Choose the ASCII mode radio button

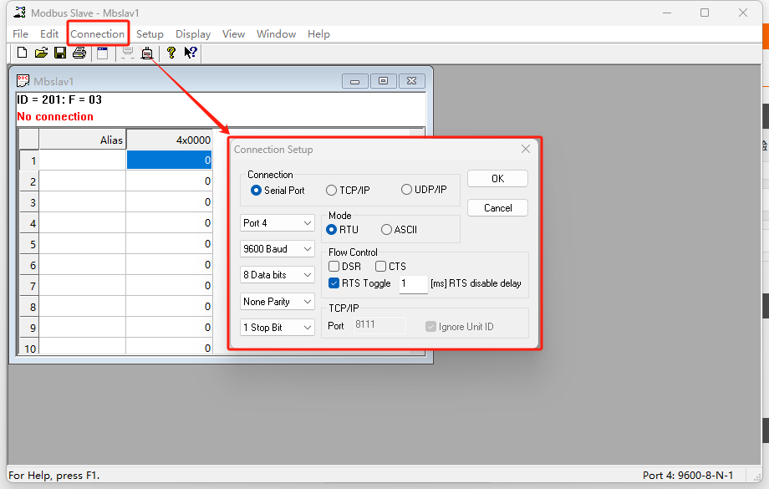386,230
